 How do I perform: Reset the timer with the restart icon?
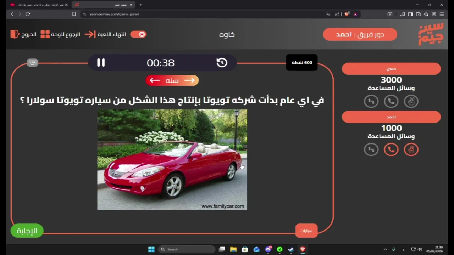222,63
